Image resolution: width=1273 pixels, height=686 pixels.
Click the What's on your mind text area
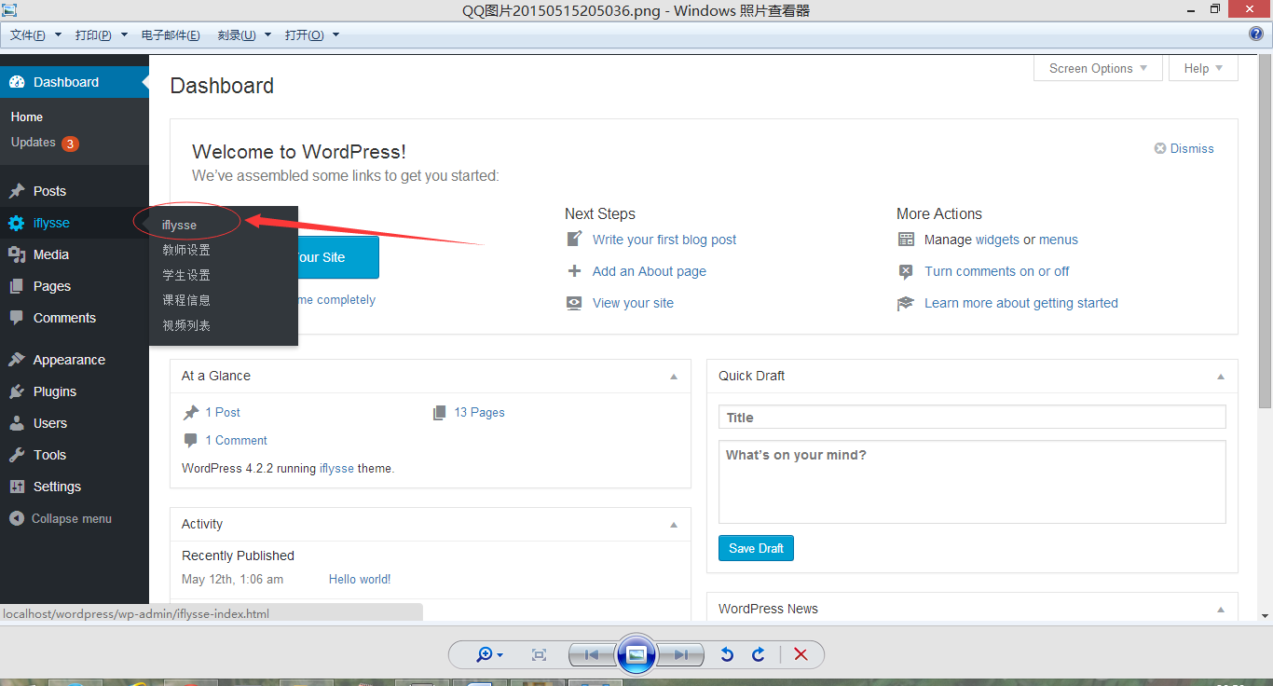click(972, 482)
